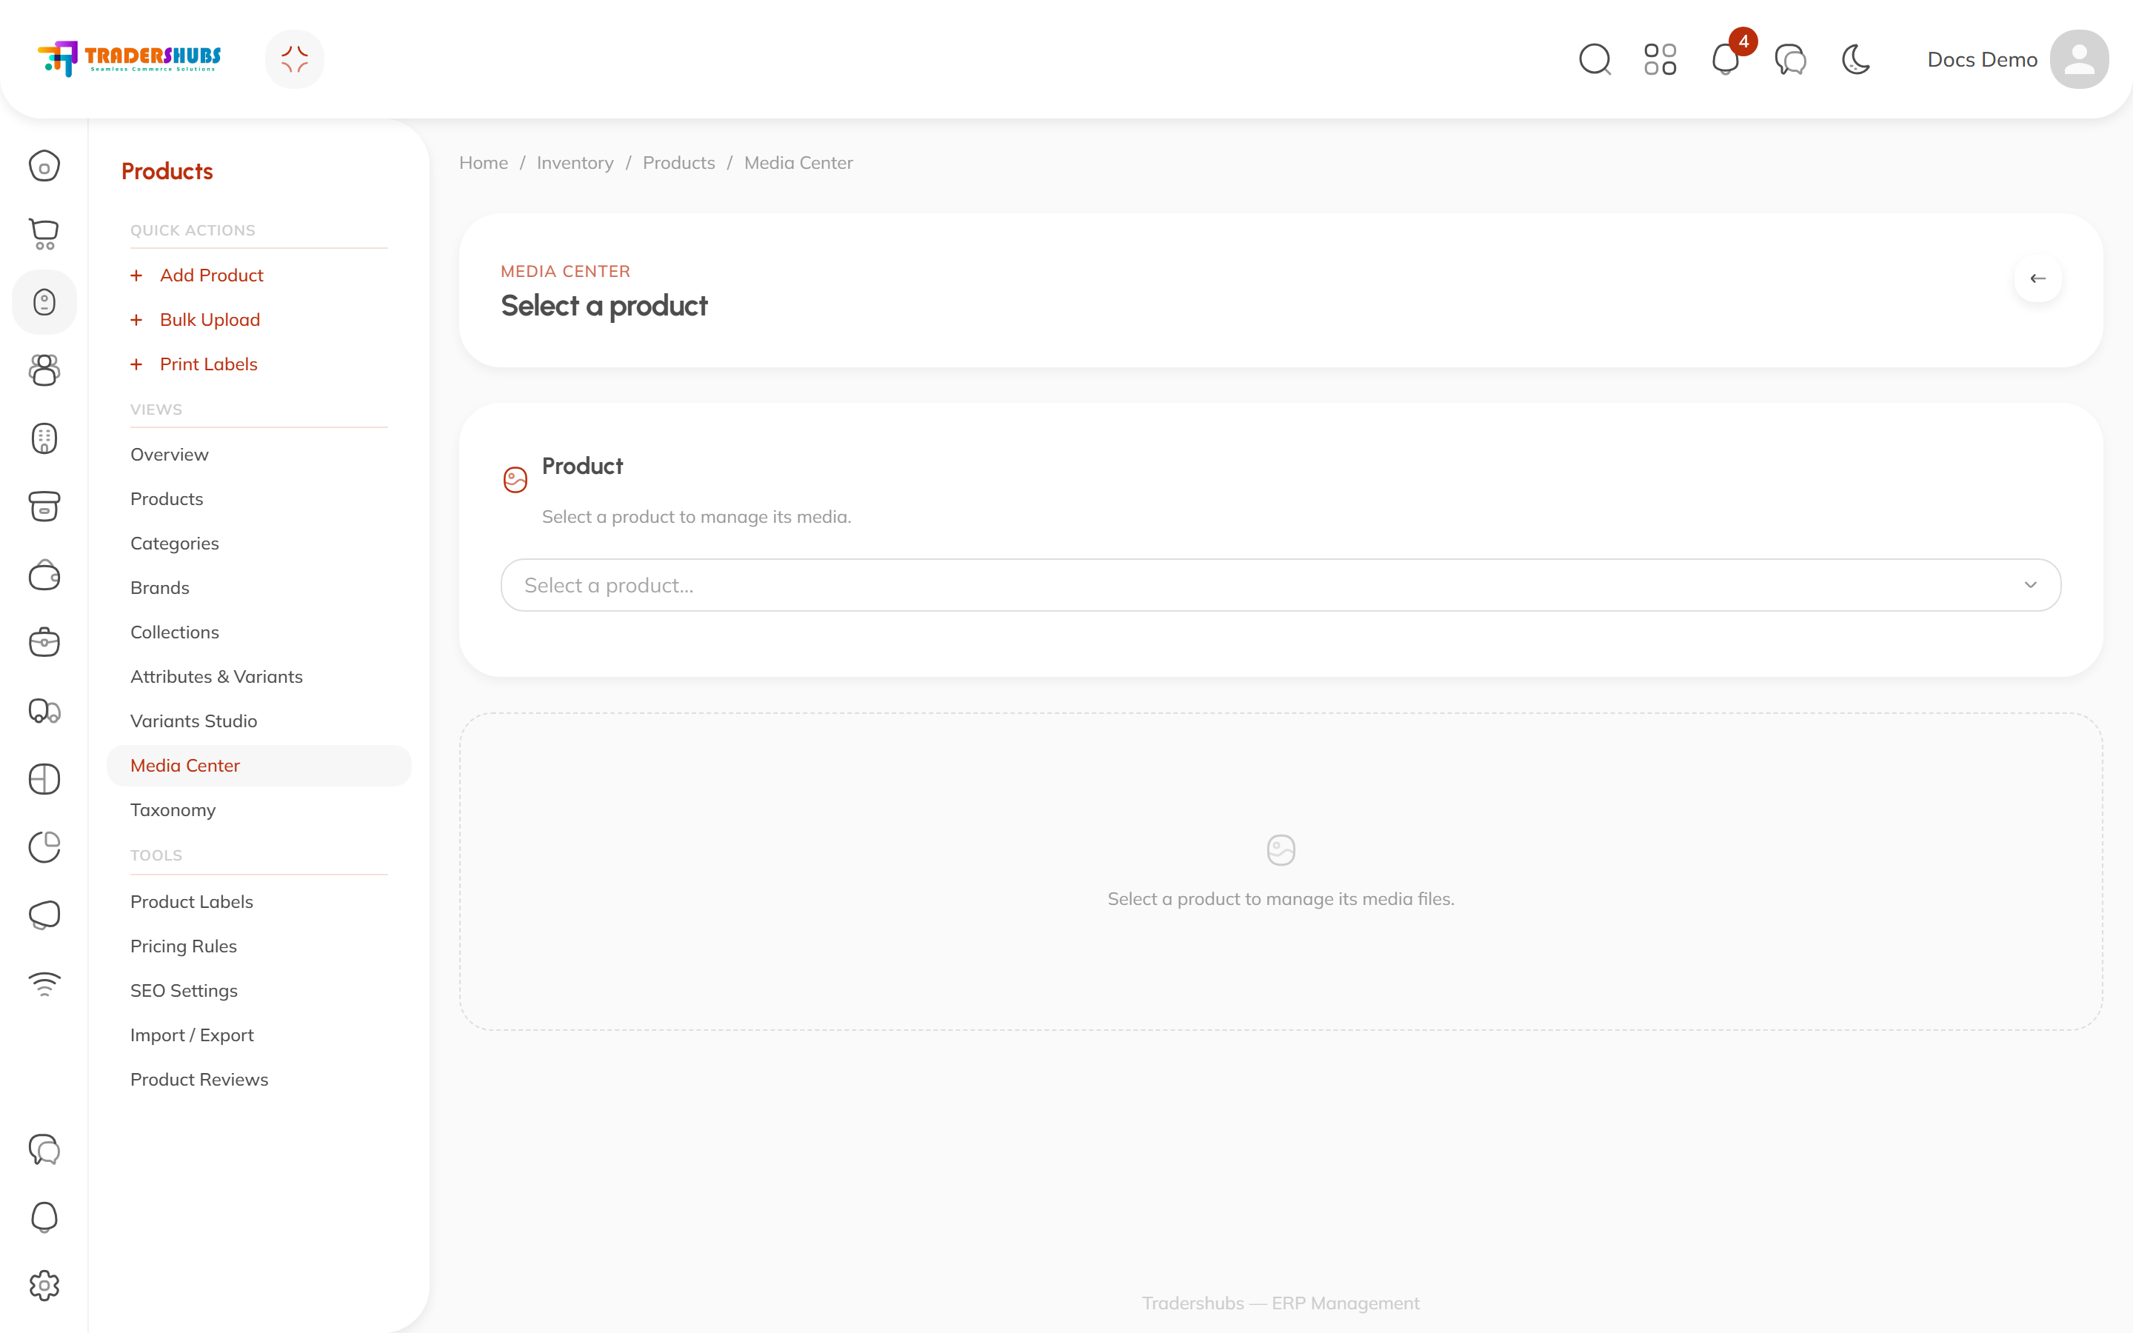Screen dimensions: 2133x1333
Task: Open the chat bubbles icon in header
Action: (x=1790, y=60)
